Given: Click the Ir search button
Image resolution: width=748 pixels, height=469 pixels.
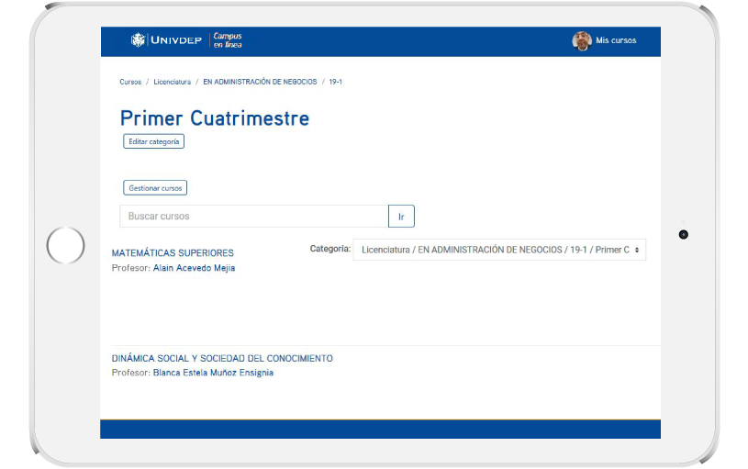Looking at the screenshot, I should [x=401, y=217].
